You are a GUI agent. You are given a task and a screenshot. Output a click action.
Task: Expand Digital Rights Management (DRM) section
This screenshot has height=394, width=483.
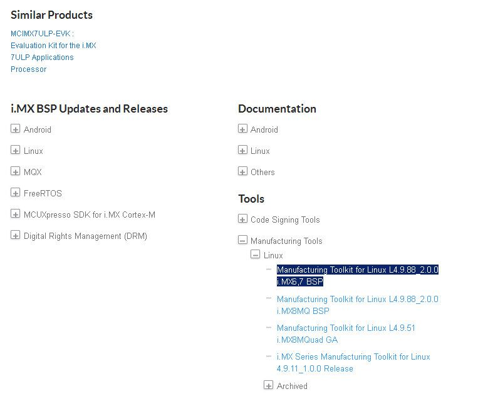pyautogui.click(x=16, y=236)
